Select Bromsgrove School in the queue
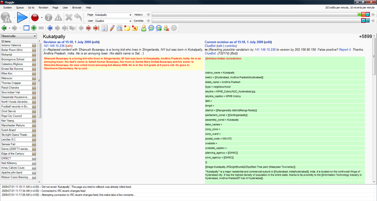 [x=18, y=59]
